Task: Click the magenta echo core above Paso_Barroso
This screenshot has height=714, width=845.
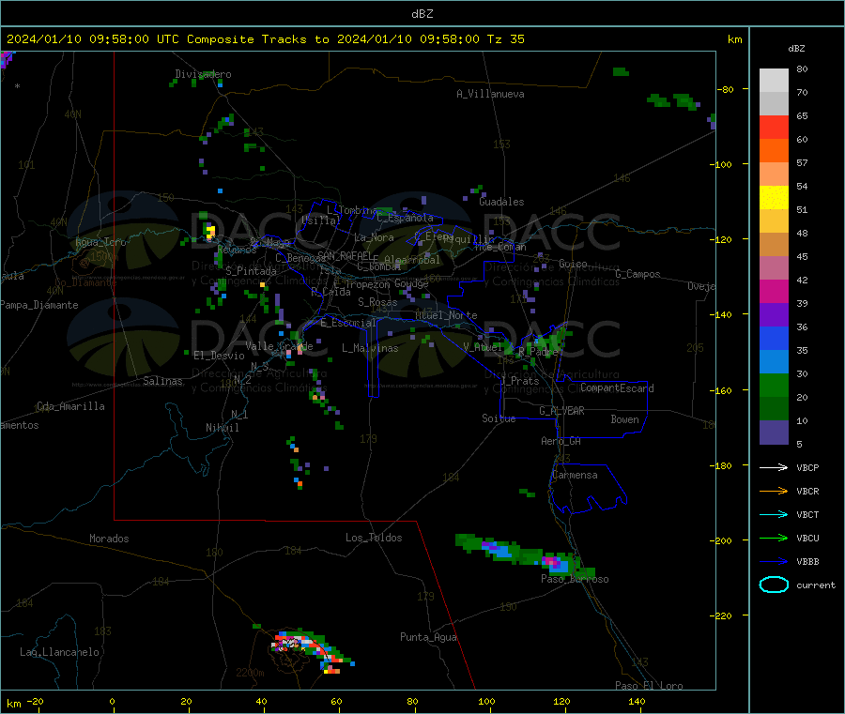Action: 551,562
